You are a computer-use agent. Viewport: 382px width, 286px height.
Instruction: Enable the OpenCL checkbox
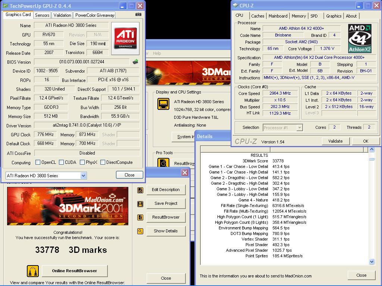[x=38, y=162]
